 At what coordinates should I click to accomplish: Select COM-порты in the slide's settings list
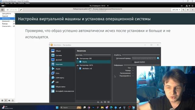click(63, 78)
